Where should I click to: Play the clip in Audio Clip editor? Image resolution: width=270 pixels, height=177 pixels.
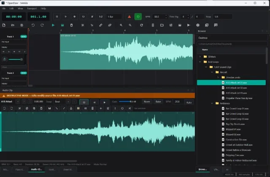pyautogui.click(x=104, y=102)
